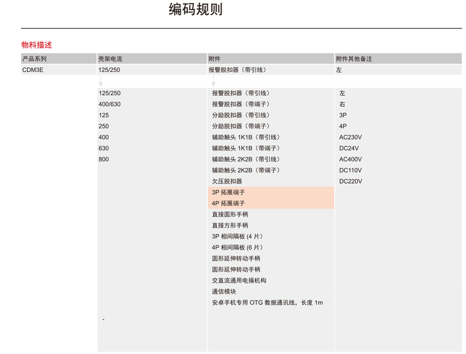Image resolution: width=466 pixels, height=354 pixels.
Task: Select 辅助触头 2K2B（带引线）option
Action: (246, 160)
